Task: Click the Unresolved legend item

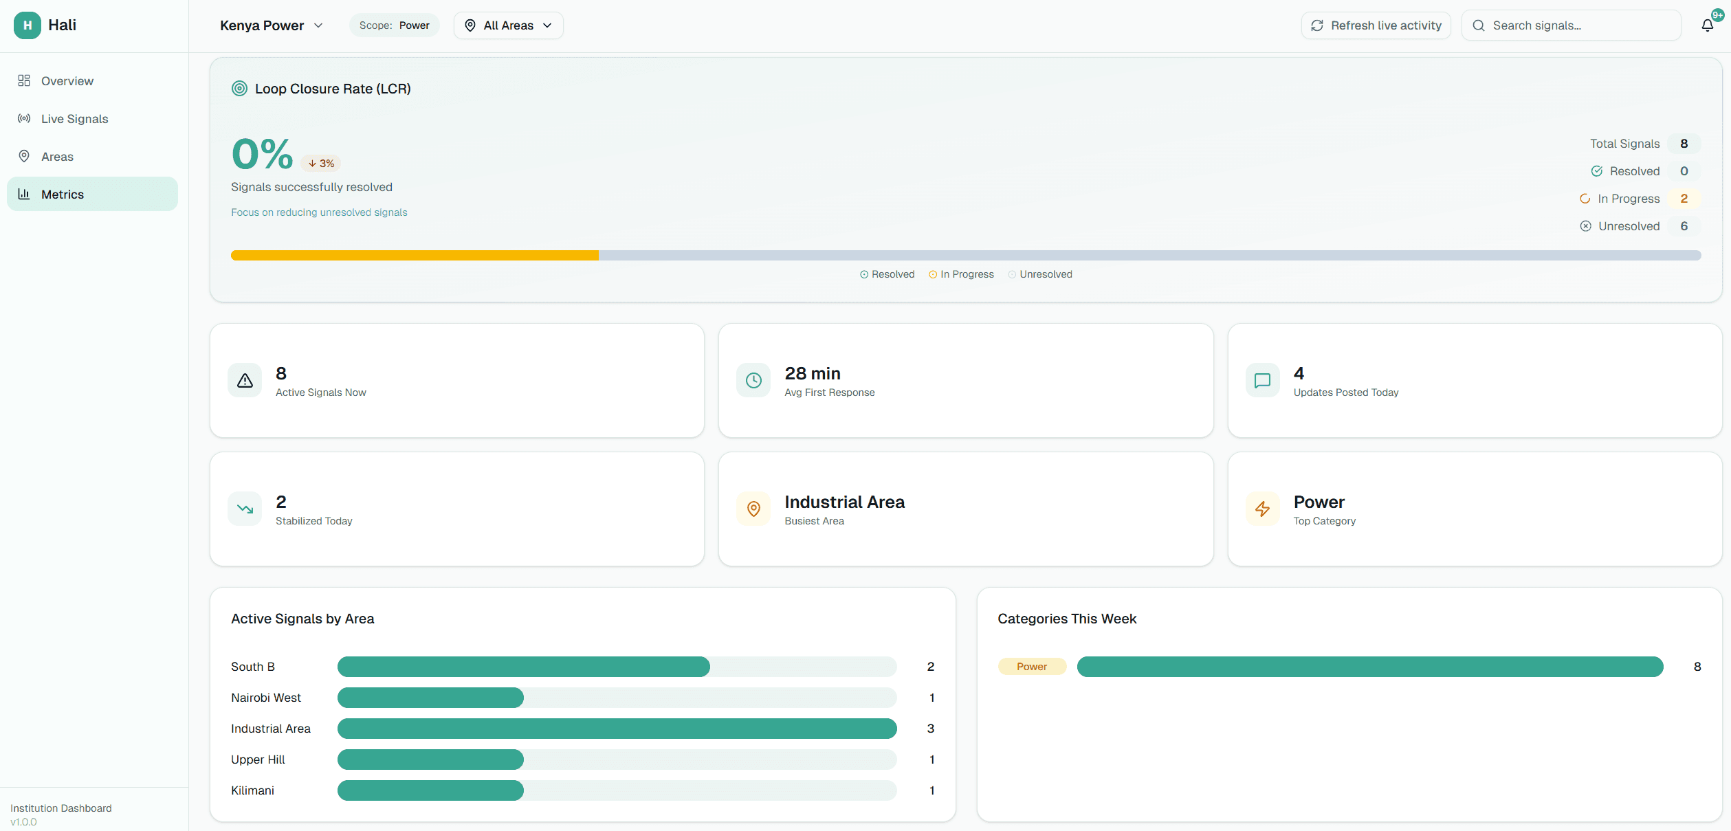Action: click(1040, 274)
